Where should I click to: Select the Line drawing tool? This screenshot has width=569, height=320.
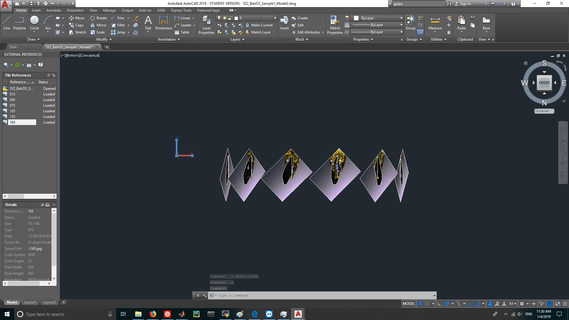click(7, 23)
